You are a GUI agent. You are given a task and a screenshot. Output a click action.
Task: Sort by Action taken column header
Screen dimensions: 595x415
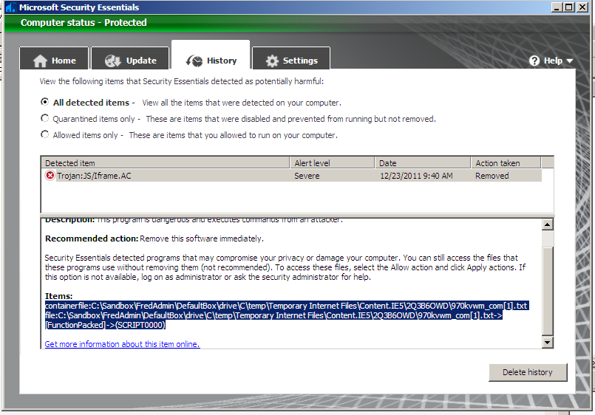pyautogui.click(x=506, y=163)
